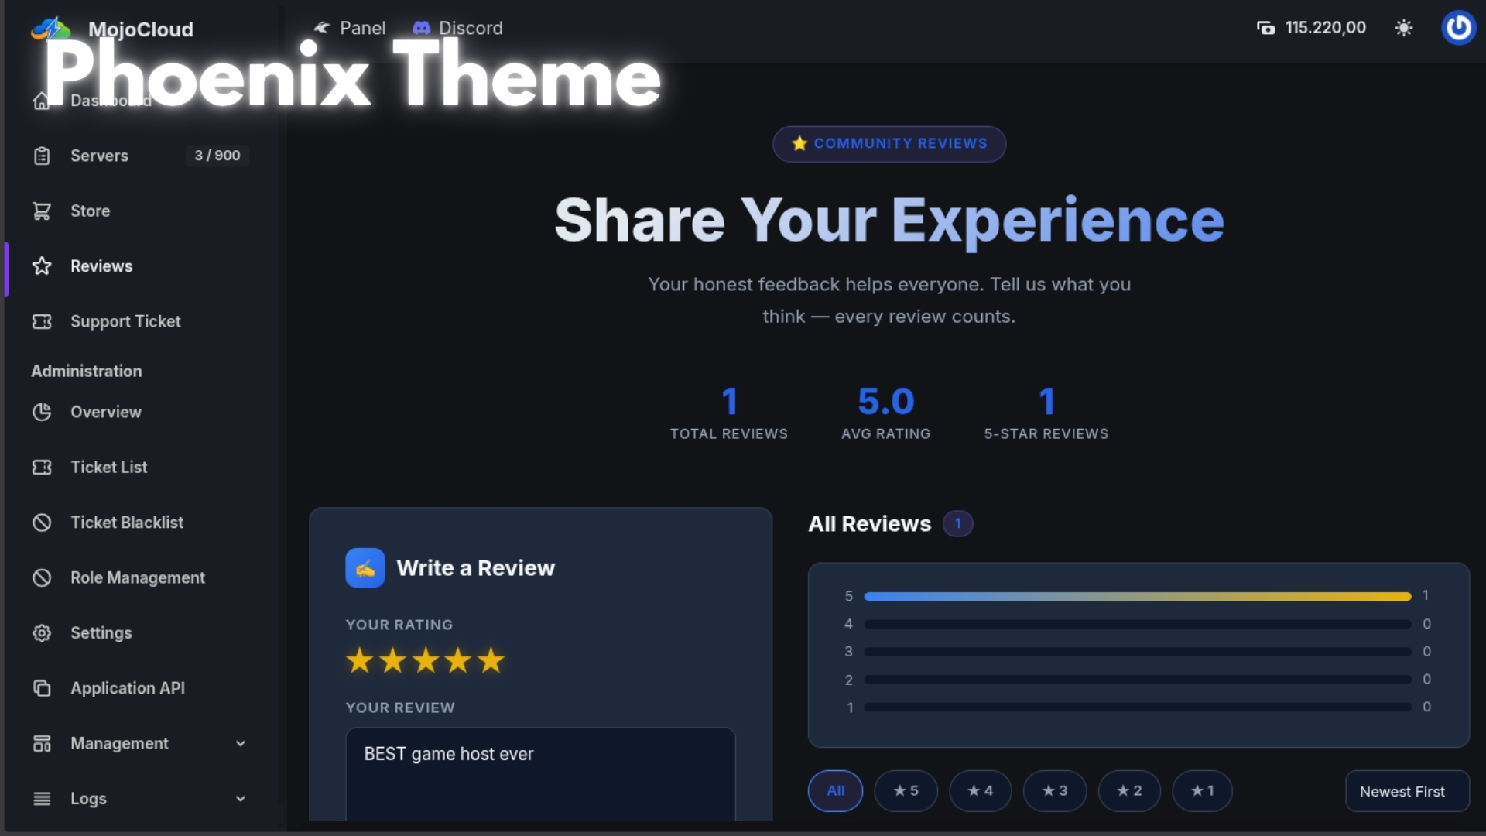Image resolution: width=1486 pixels, height=836 pixels.
Task: Select the All reviews filter pill
Action: point(835,791)
